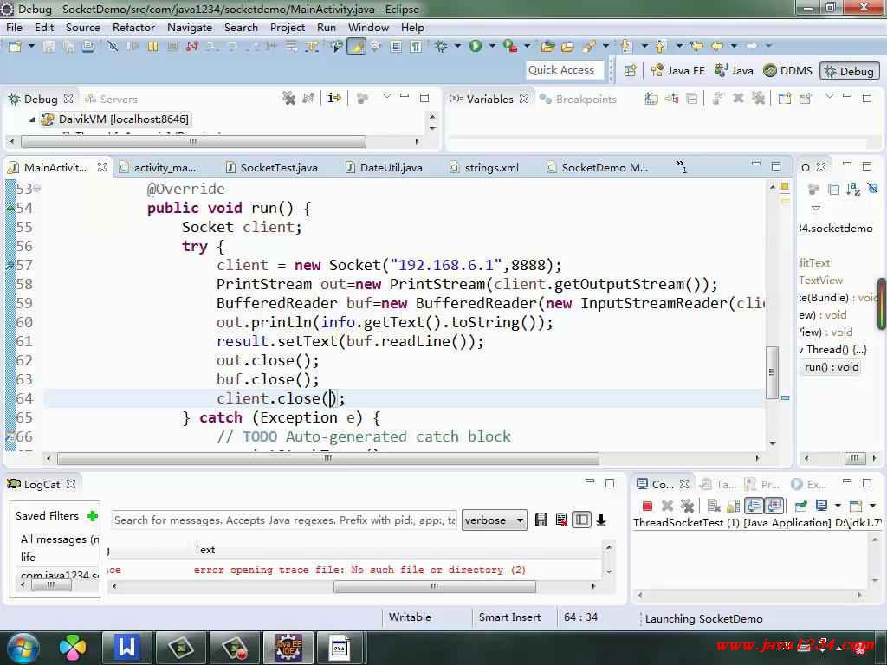
Task: Toggle the saved filters view display icon
Action: (581, 520)
